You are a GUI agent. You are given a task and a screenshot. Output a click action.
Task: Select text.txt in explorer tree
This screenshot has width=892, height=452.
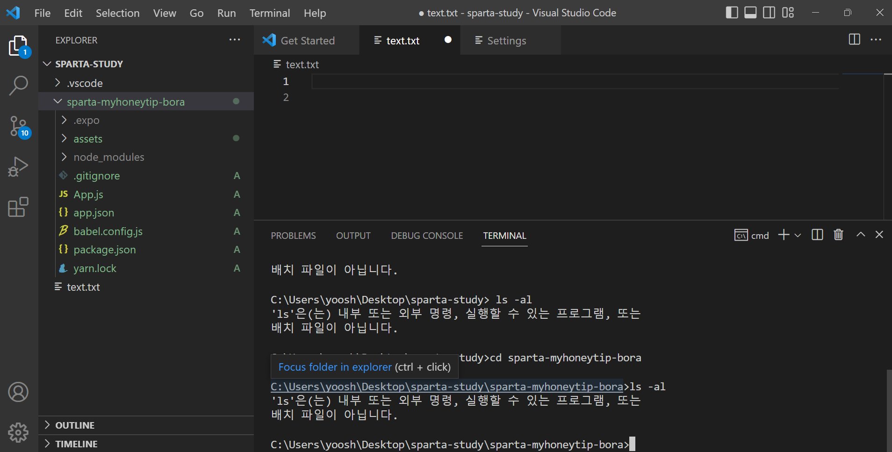pos(146,287)
